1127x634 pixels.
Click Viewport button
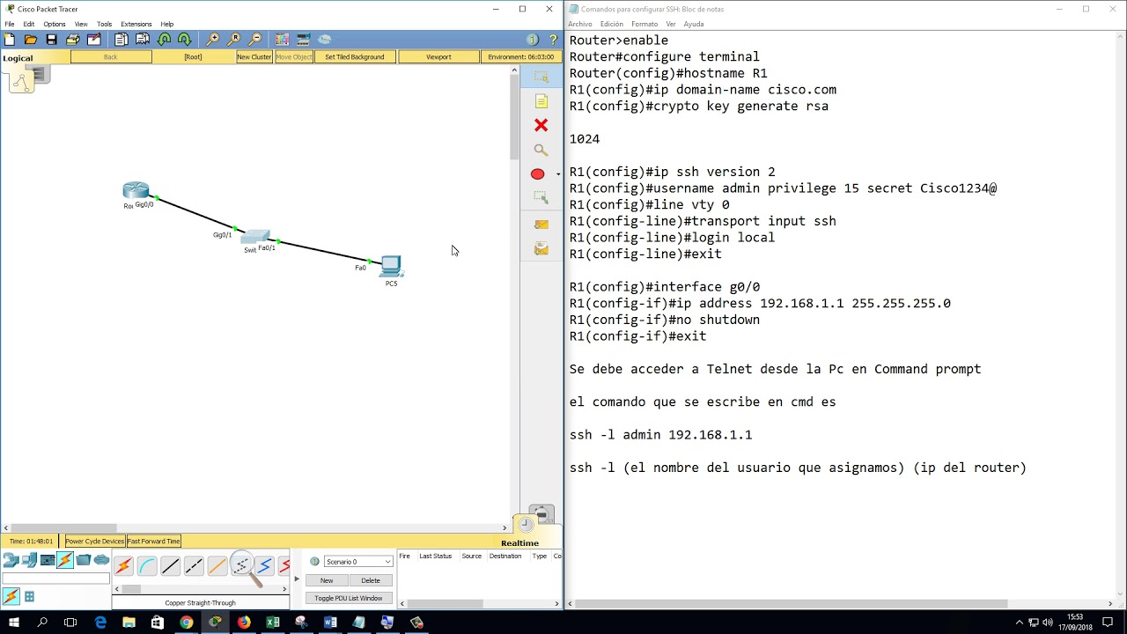438,56
